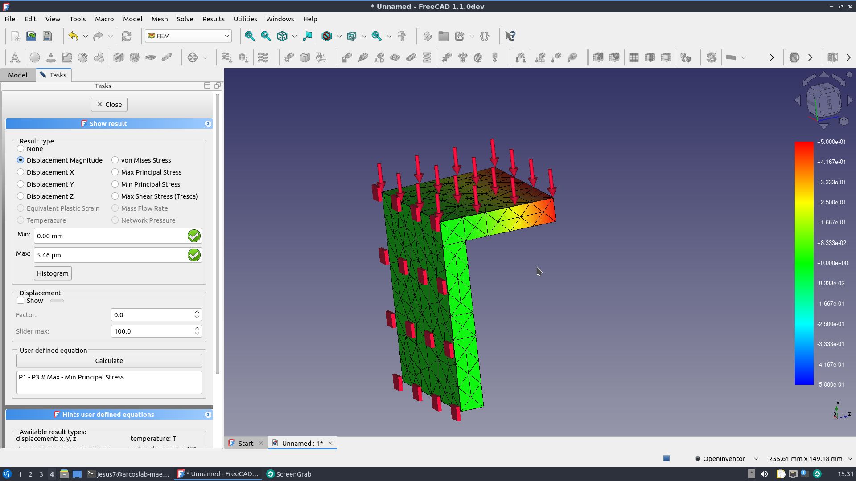
Task: Open the solver S icon
Action: 712,57
